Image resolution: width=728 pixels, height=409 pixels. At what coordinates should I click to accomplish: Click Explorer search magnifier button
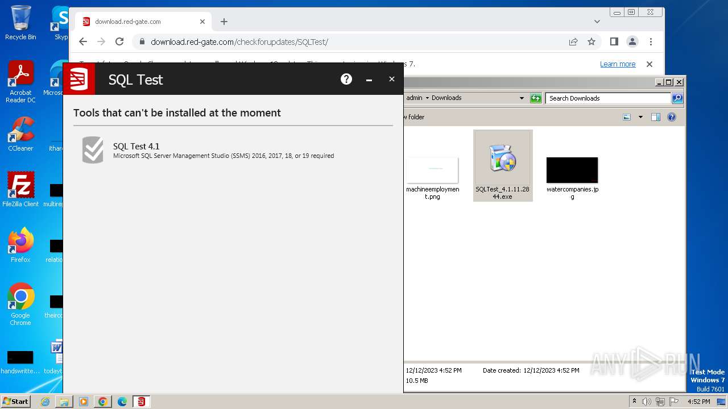(677, 98)
